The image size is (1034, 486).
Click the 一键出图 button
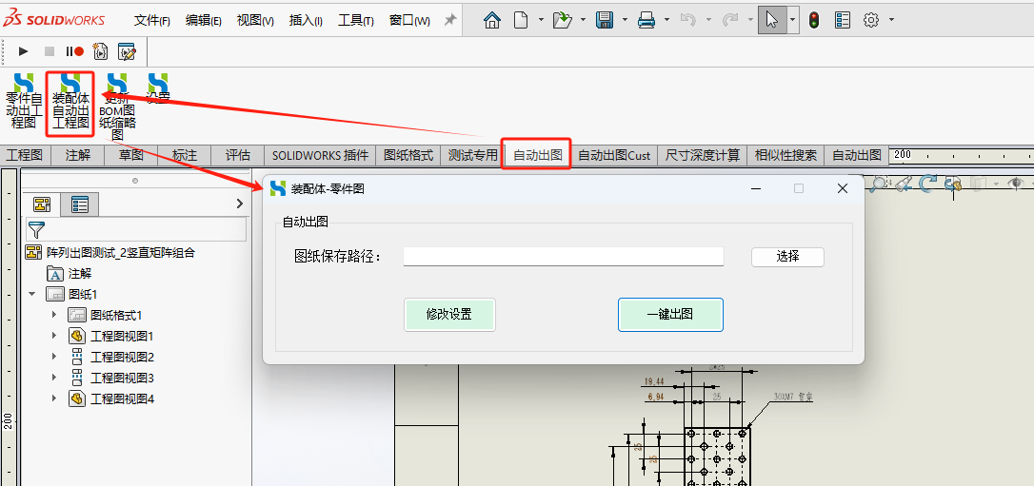pyautogui.click(x=670, y=315)
